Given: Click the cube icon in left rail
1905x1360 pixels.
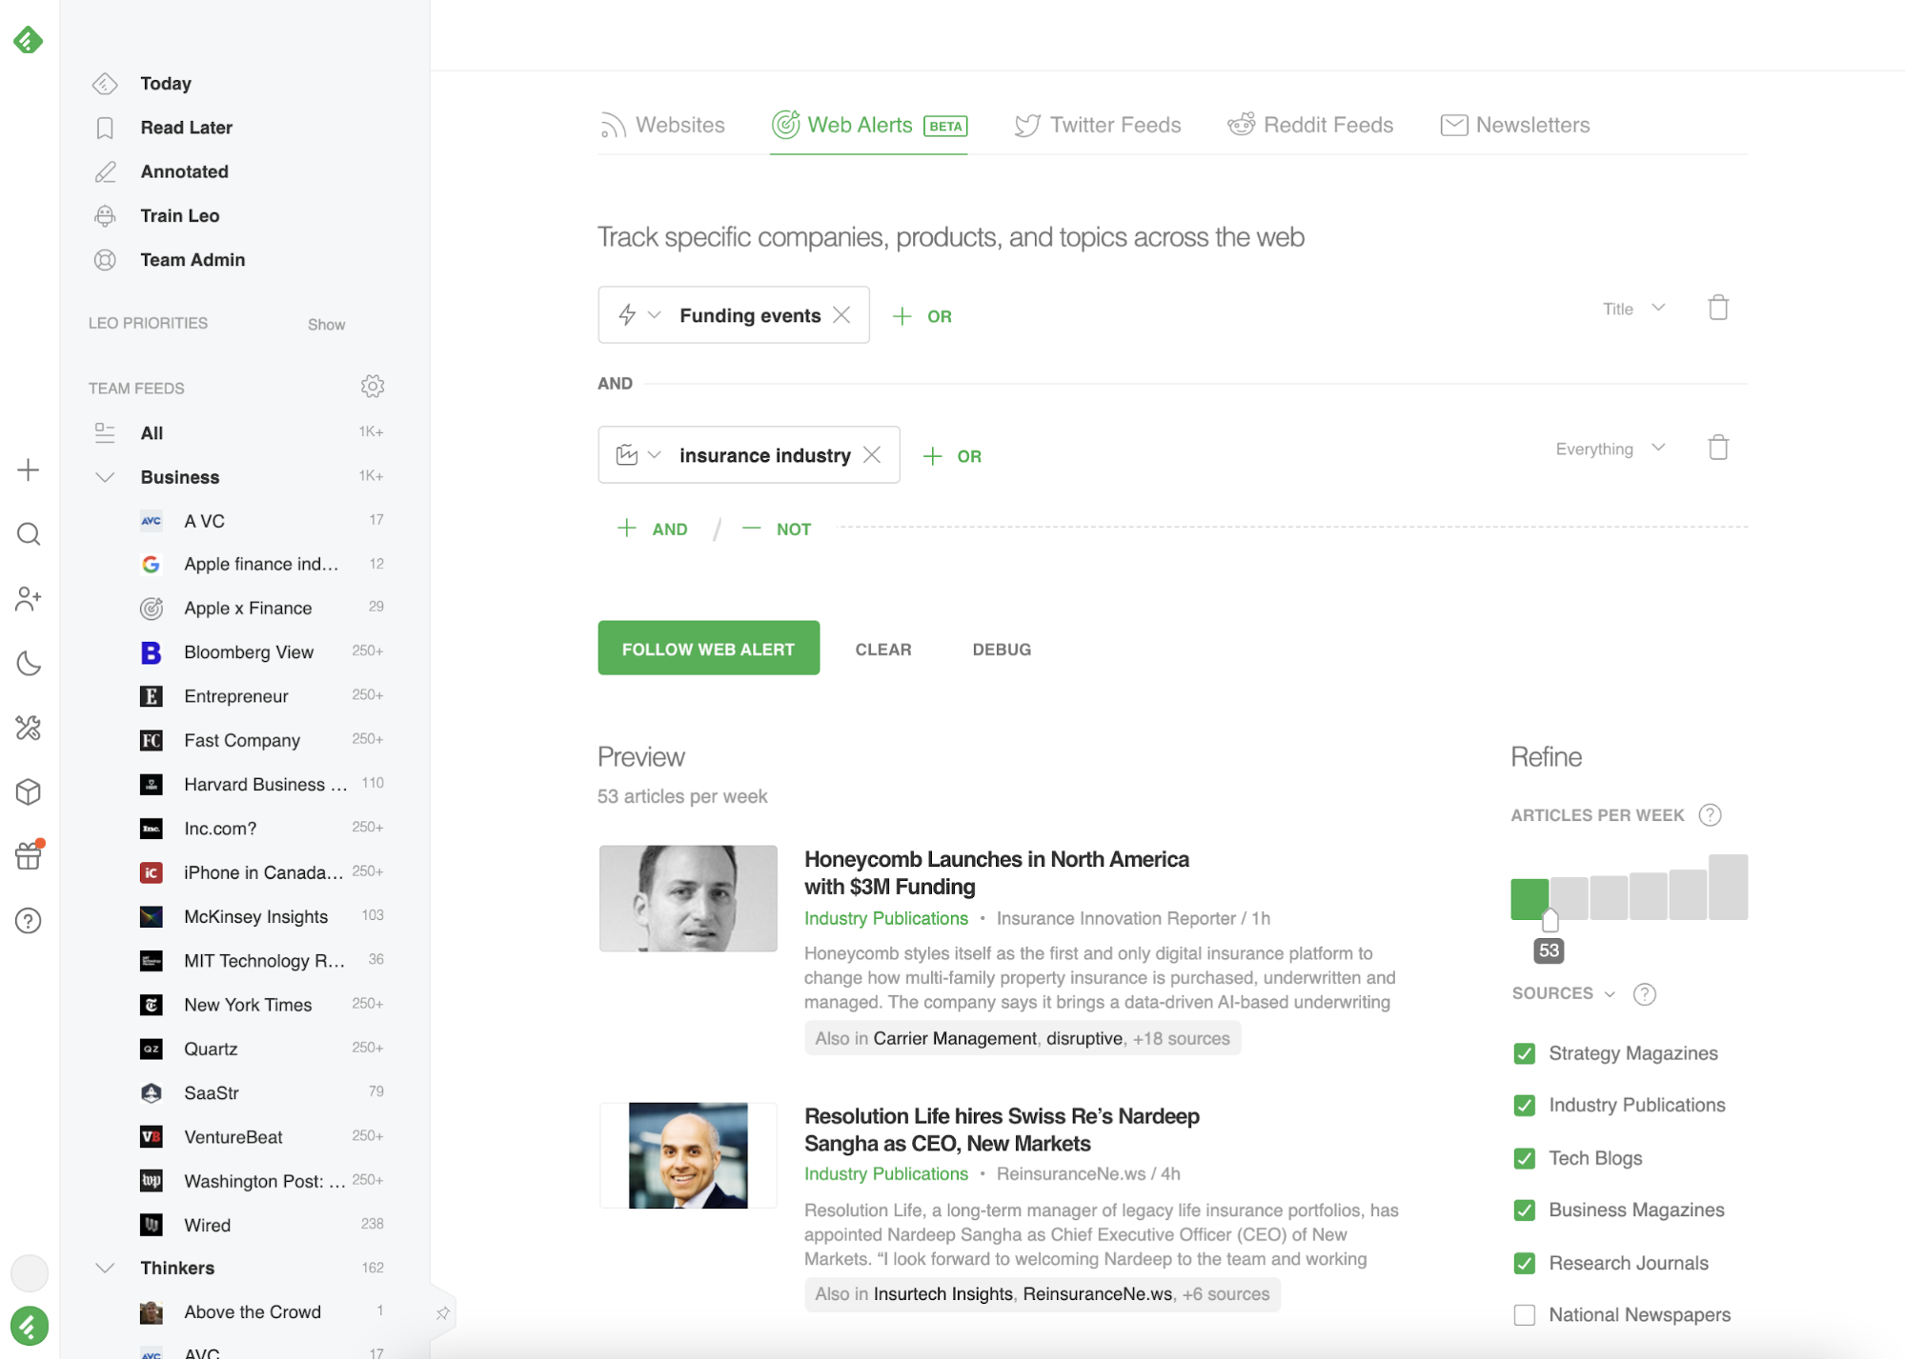Looking at the screenshot, I should click(29, 791).
